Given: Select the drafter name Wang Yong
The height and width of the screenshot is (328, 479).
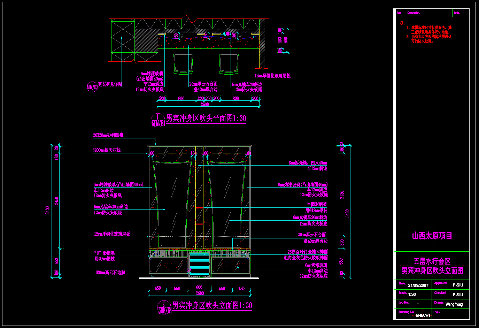Looking at the screenshot, I should (454, 304).
